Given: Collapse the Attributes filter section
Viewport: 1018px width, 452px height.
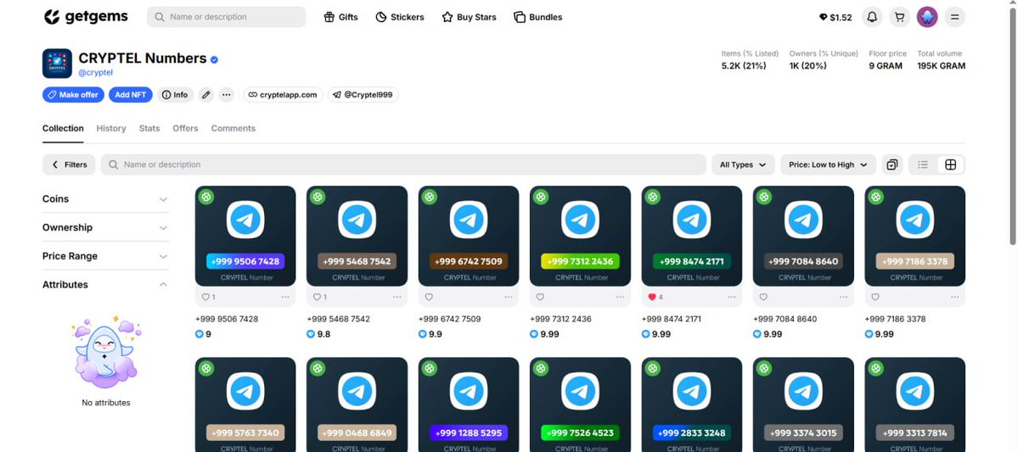Looking at the screenshot, I should click(x=105, y=285).
